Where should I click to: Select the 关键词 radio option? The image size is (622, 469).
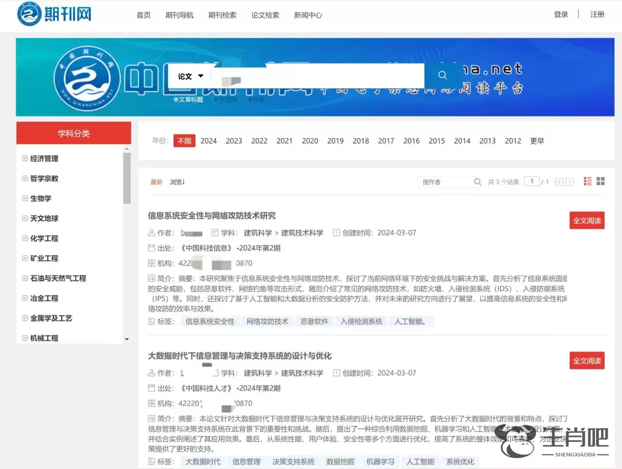216,100
